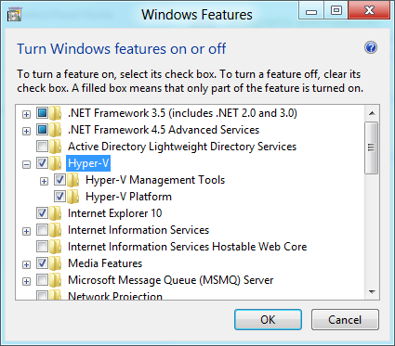Expand the .NET Framework 3.5 node
The width and height of the screenshot is (395, 346).
[x=27, y=114]
